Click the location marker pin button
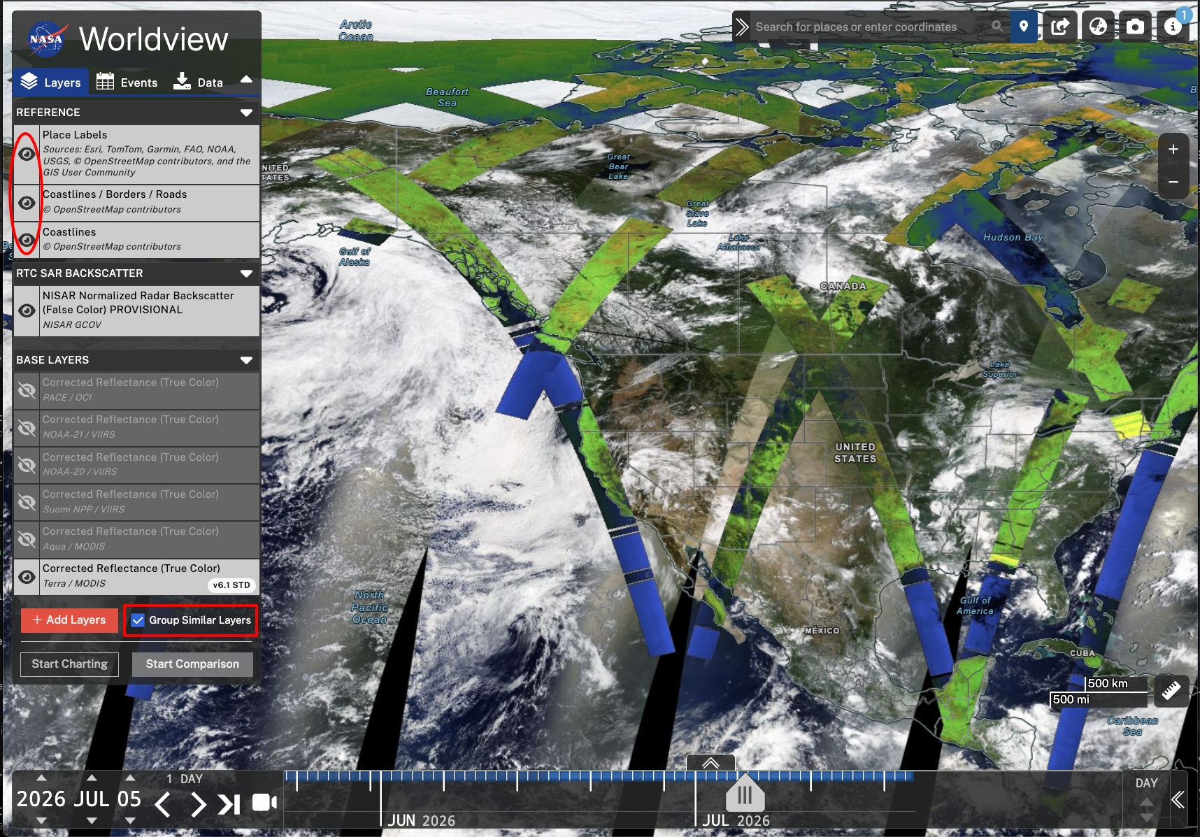1200x837 pixels. tap(1024, 27)
